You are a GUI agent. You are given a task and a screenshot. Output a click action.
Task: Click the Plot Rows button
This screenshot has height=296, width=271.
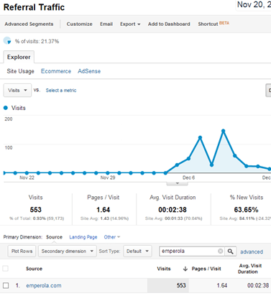(22, 251)
